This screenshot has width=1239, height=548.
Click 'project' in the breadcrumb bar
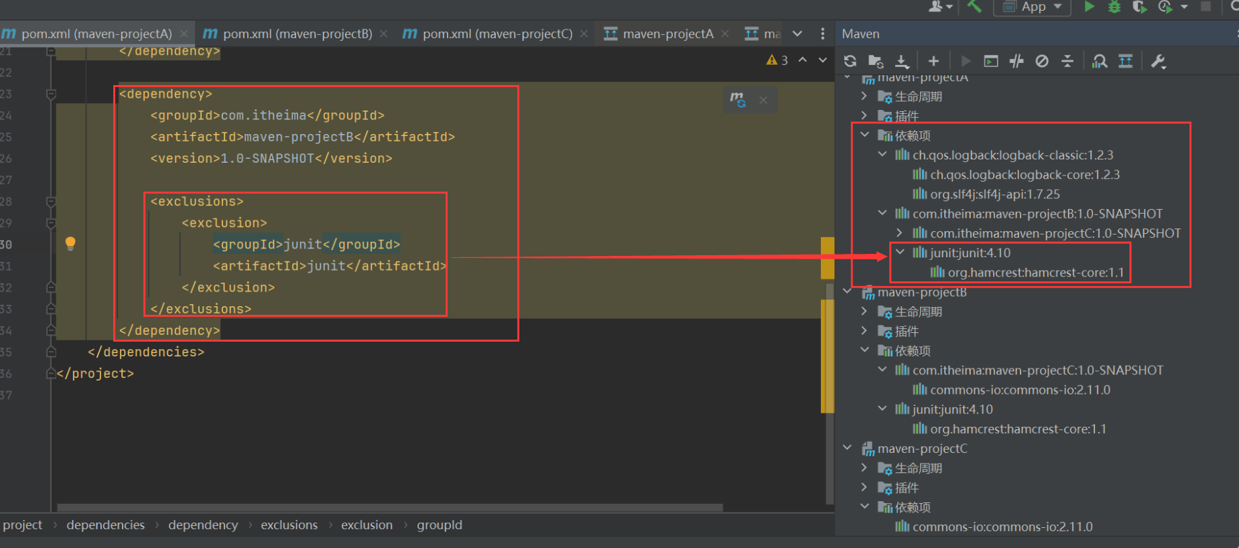(x=22, y=525)
